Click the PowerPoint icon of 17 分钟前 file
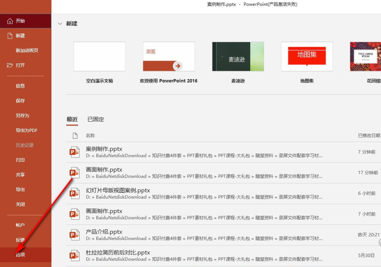 74,172
